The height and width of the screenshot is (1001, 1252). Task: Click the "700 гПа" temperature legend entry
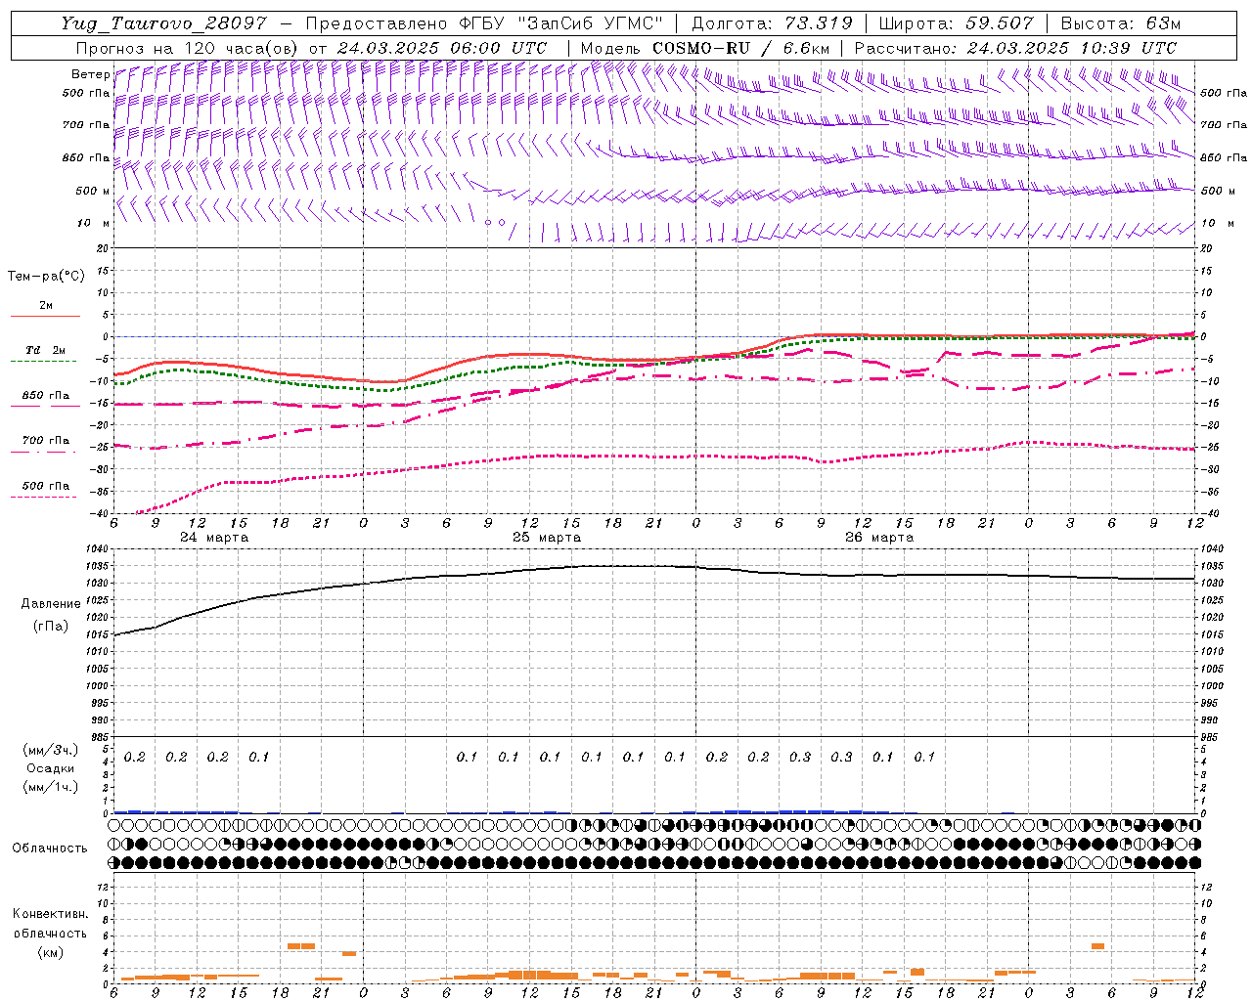pos(46,440)
